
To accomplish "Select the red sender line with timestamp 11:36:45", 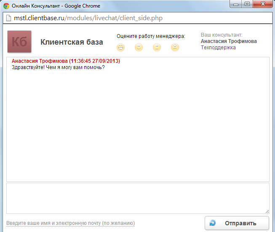I will [66, 61].
